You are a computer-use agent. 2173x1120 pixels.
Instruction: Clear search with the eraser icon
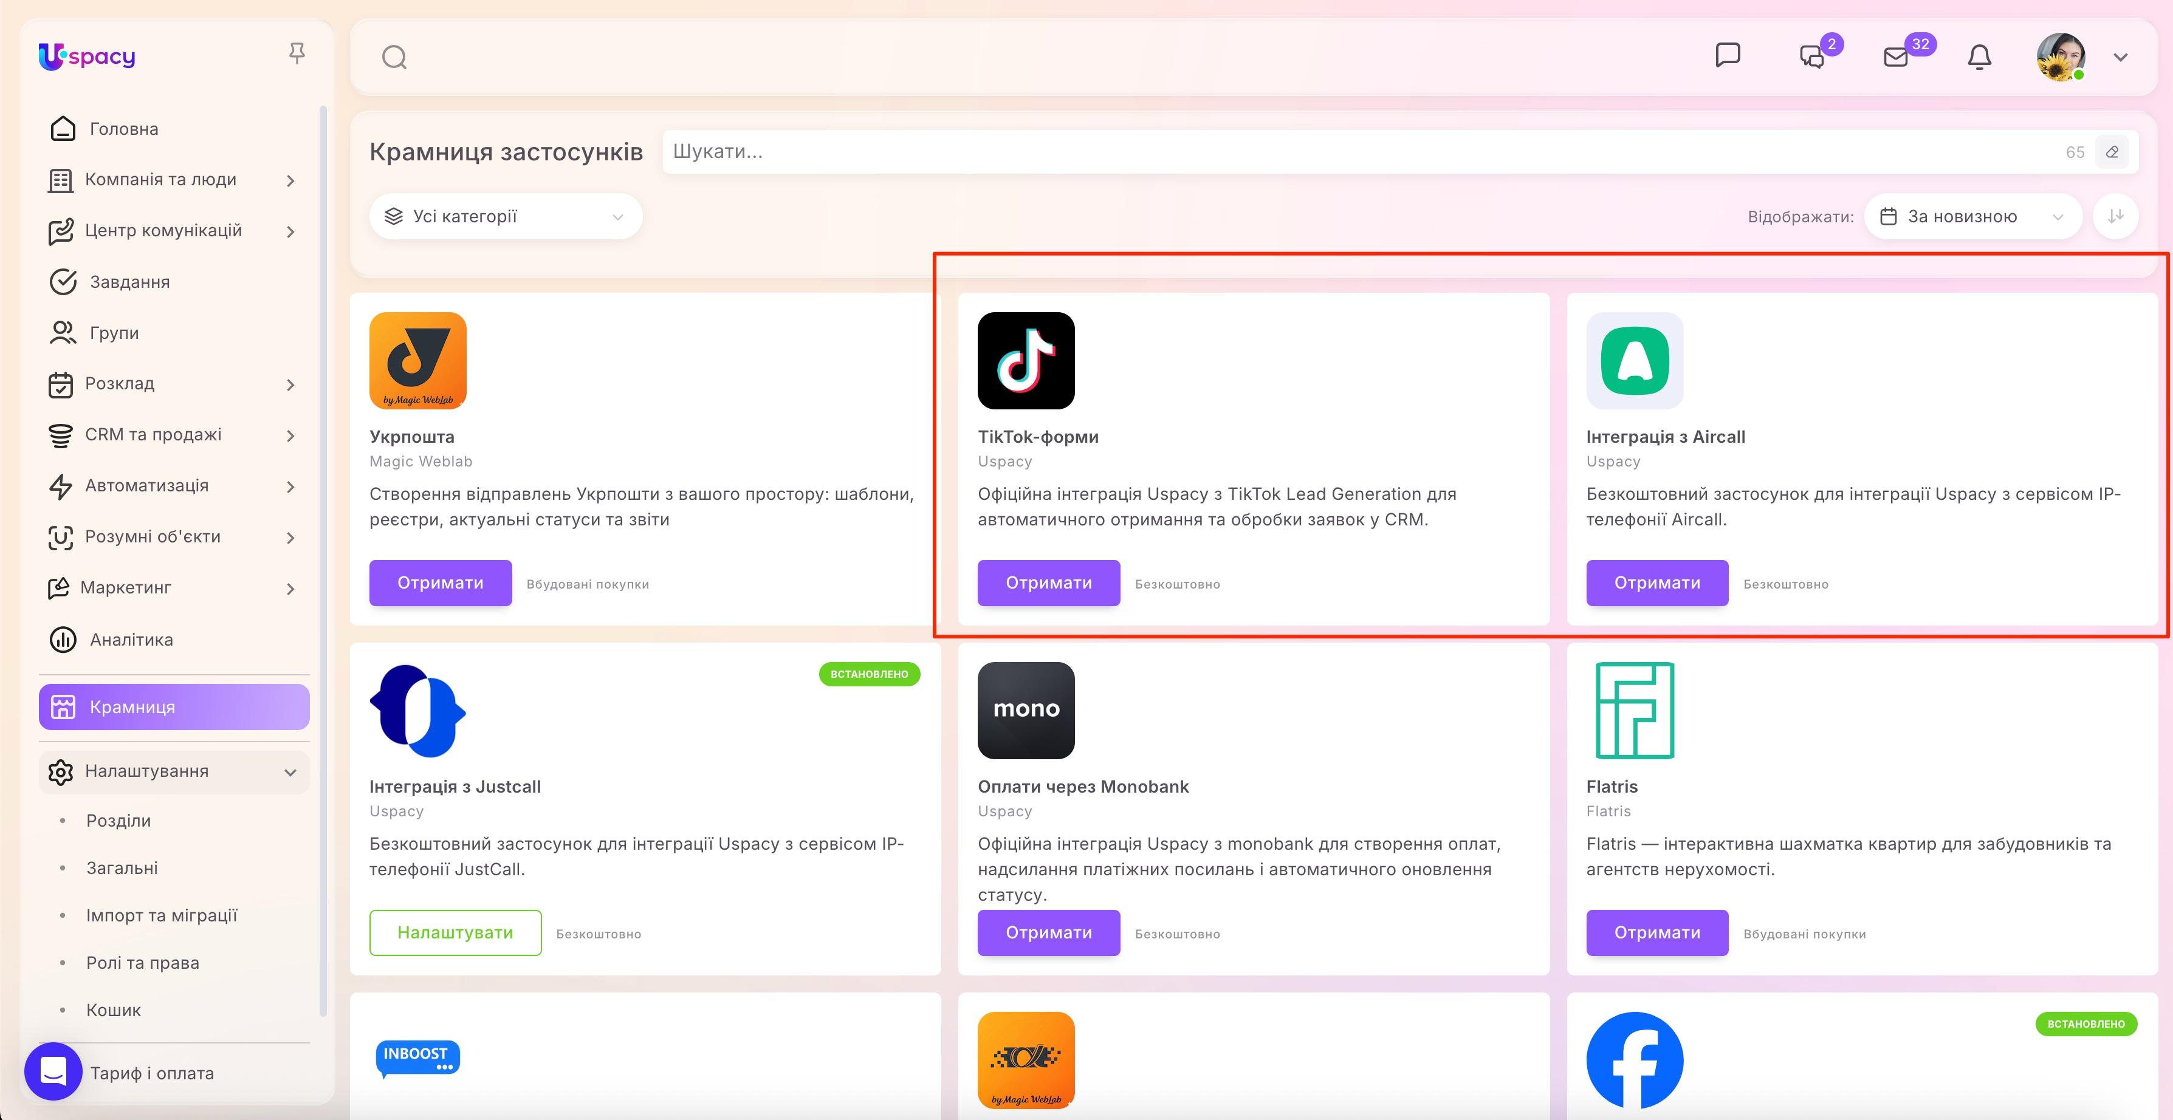2112,152
